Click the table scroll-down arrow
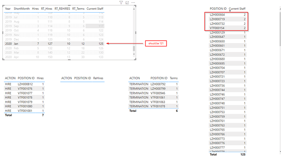Screen dimensions: 281x157 point(134,54)
